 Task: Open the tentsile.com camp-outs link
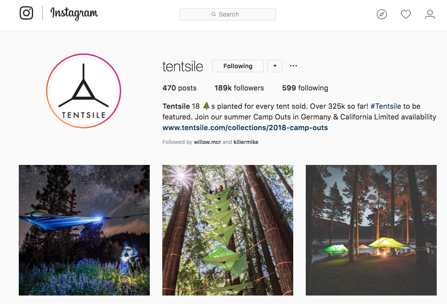(x=245, y=127)
